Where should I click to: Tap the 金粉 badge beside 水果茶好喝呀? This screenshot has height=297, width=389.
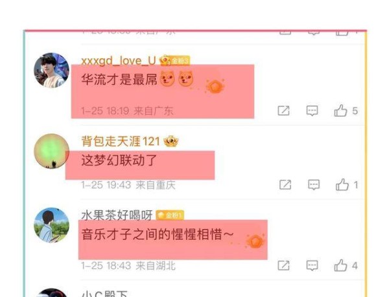pos(170,215)
